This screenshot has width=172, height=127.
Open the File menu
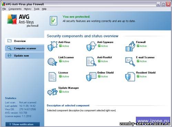pos(4,9)
